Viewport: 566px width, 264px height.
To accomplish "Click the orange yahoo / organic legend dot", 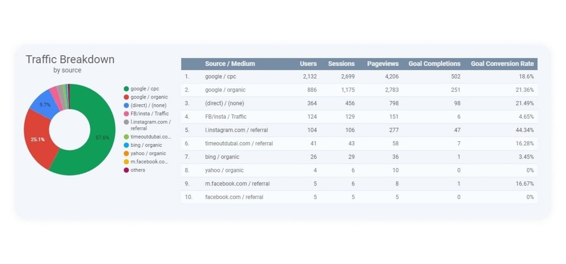I will pyautogui.click(x=126, y=154).
